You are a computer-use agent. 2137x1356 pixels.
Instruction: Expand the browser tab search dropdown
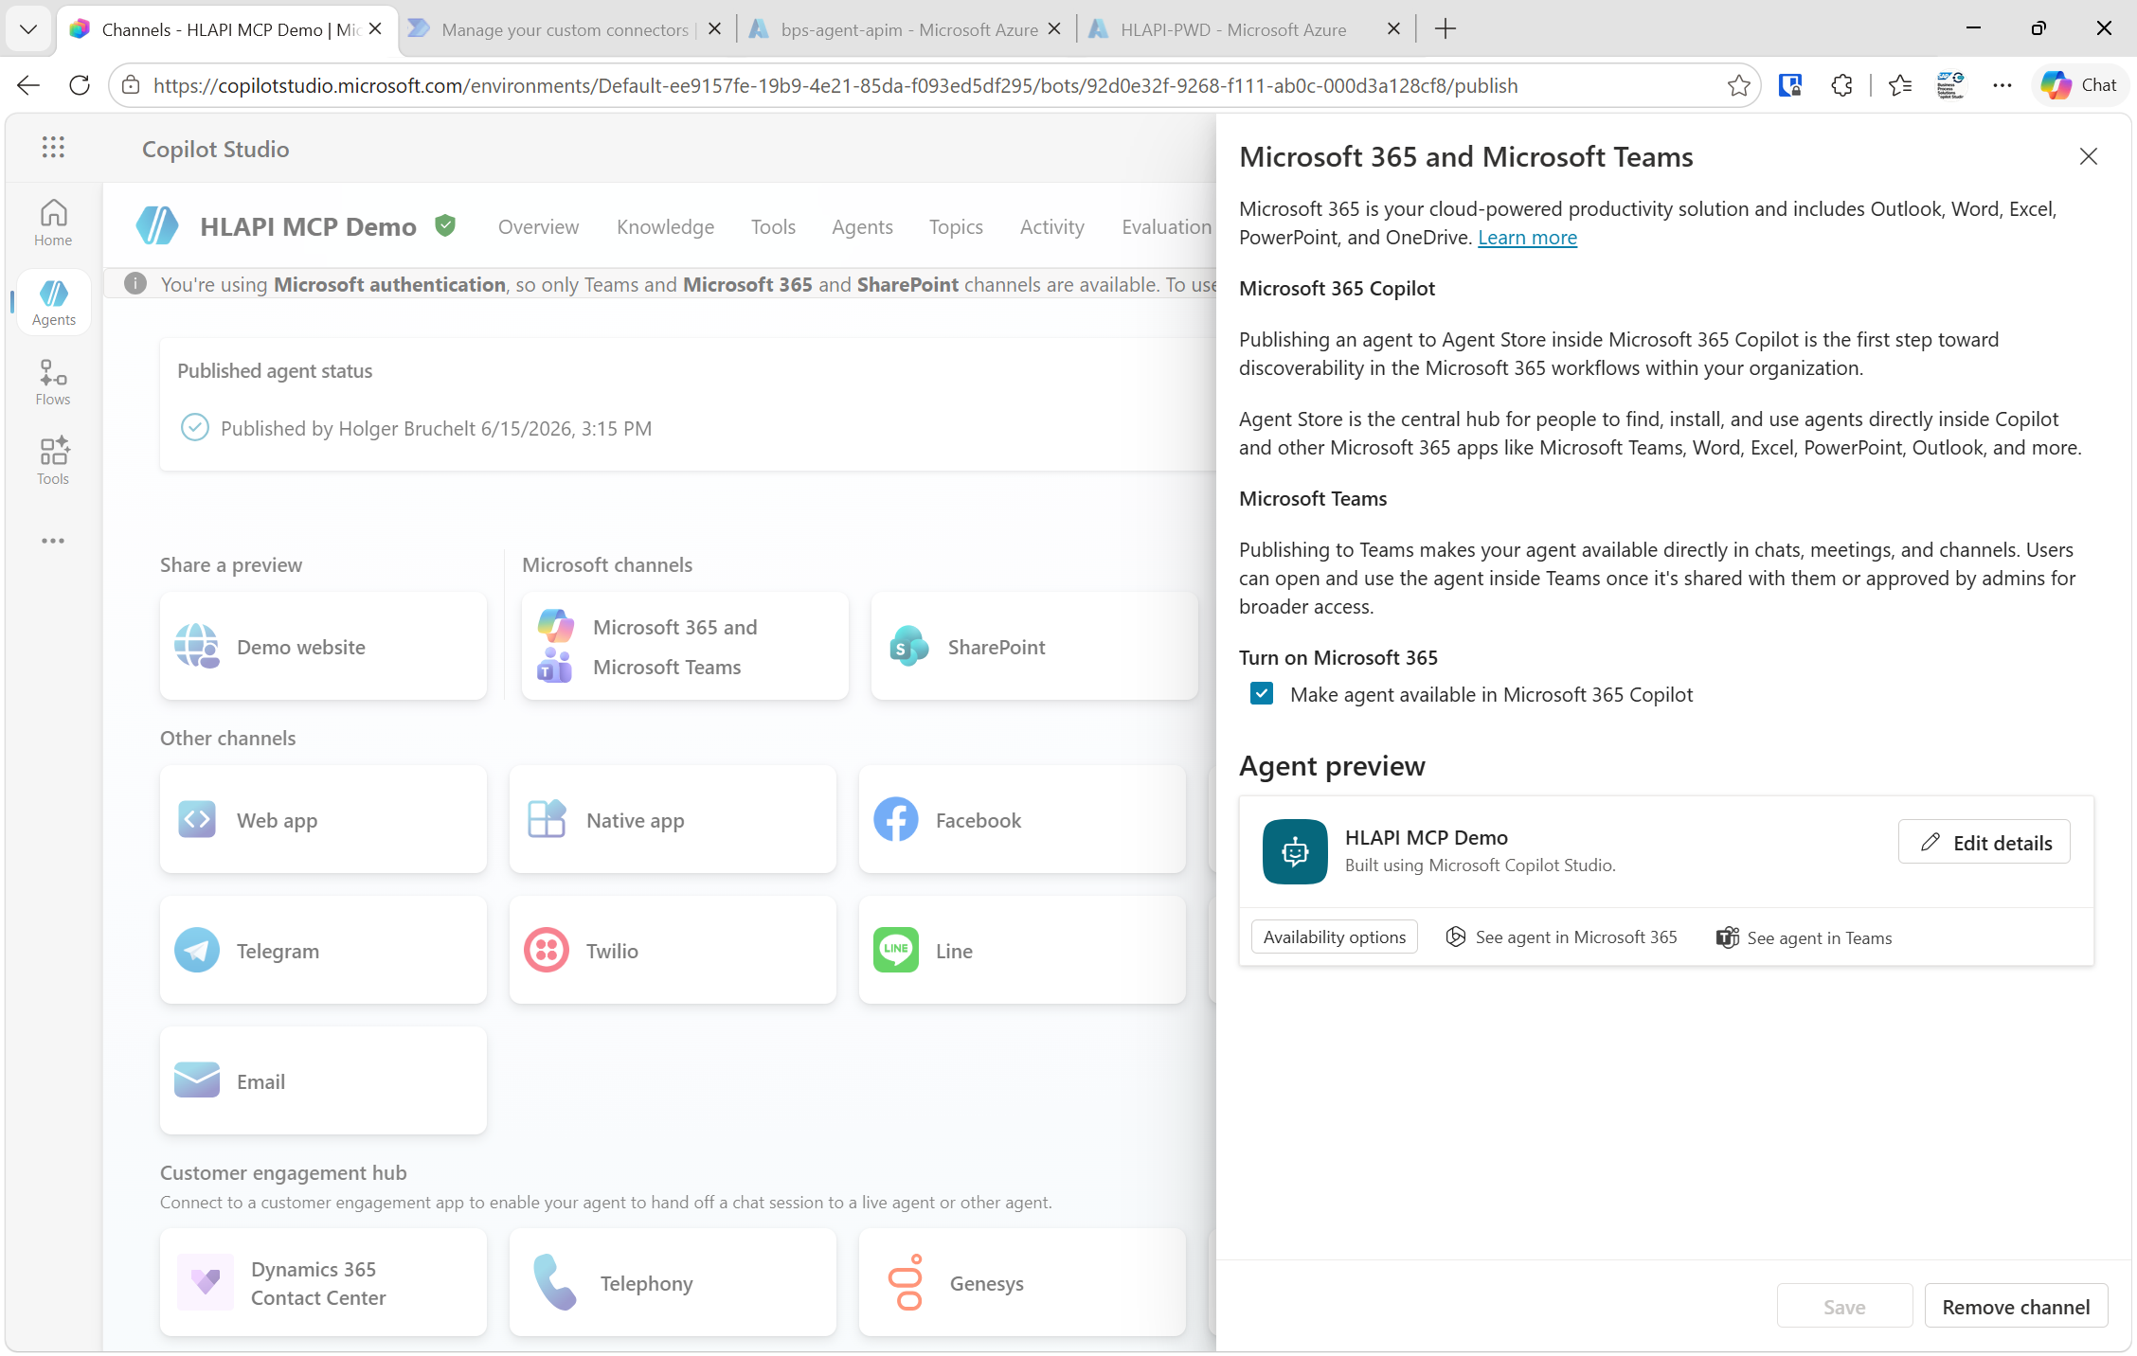[x=28, y=29]
